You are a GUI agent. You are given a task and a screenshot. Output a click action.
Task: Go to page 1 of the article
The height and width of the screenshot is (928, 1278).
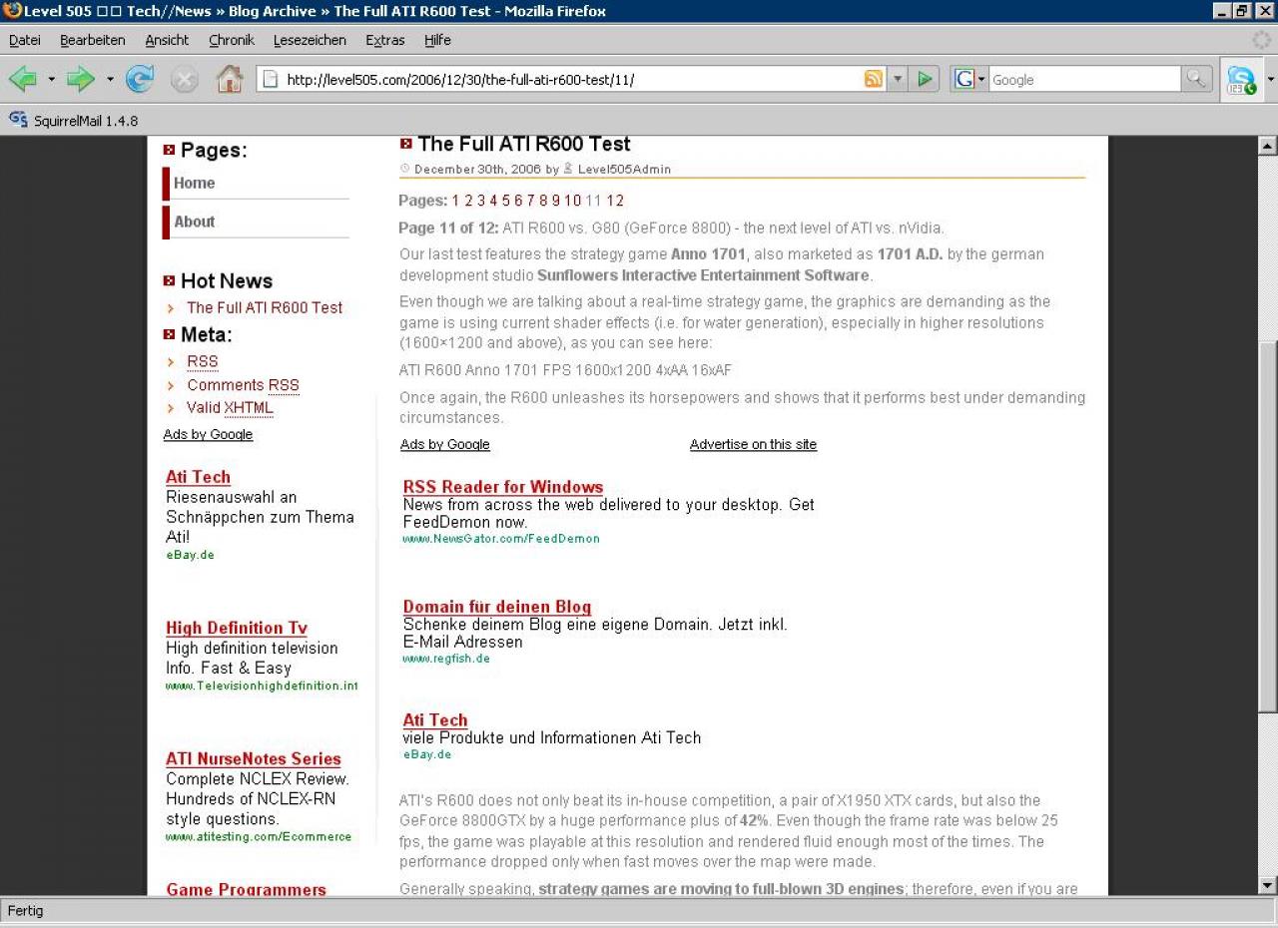[455, 201]
